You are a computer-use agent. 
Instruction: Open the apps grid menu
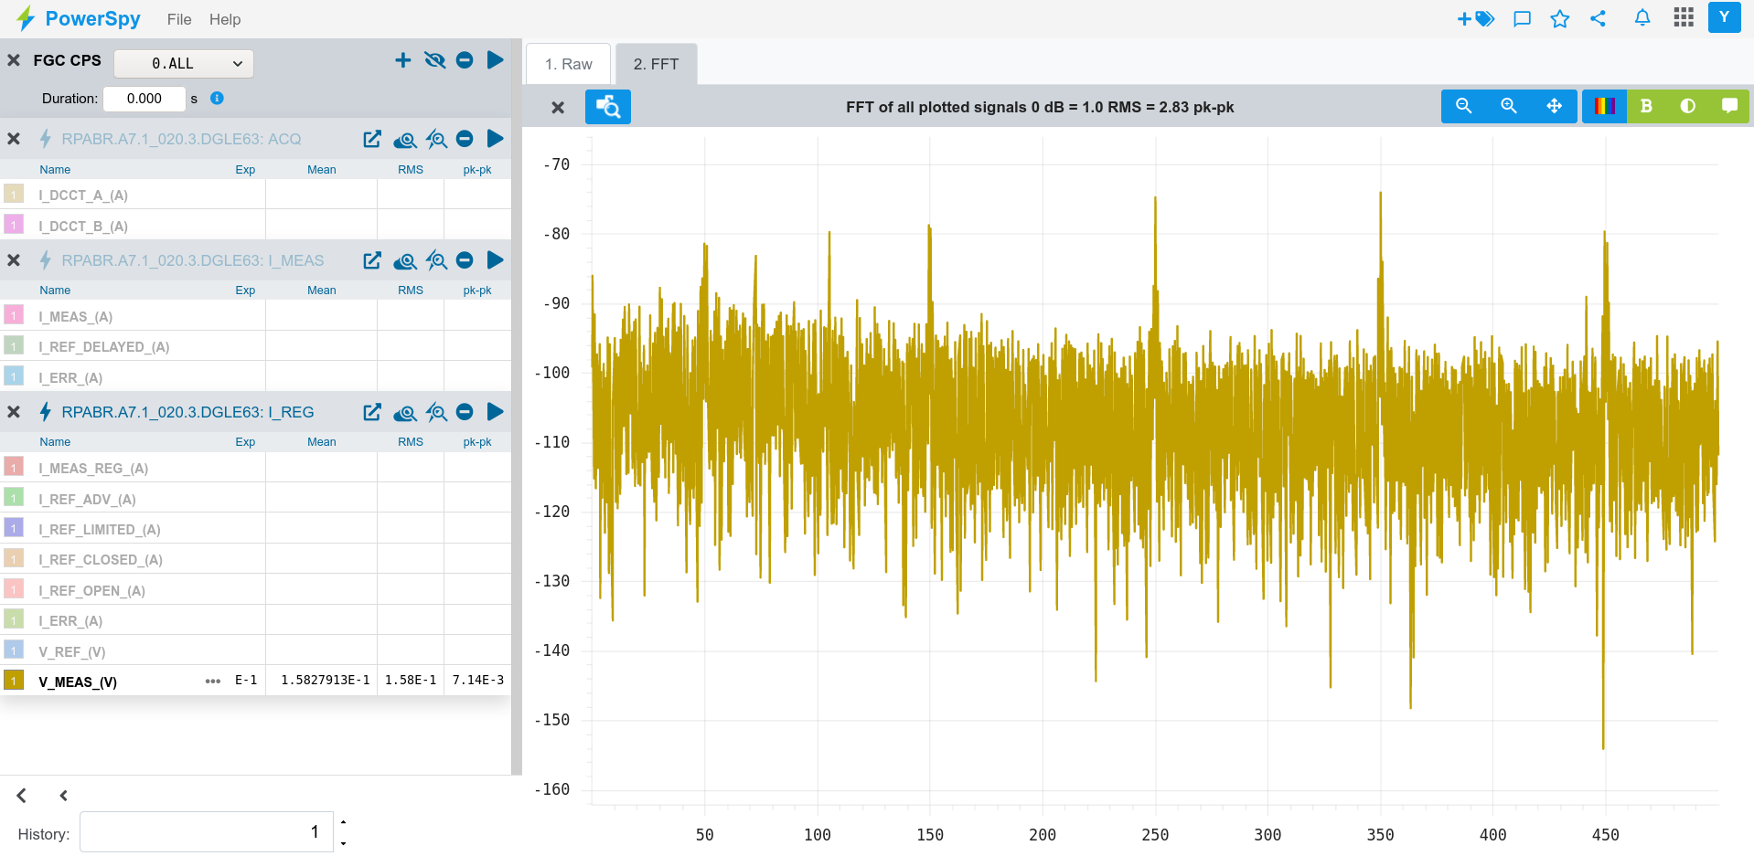[1684, 17]
